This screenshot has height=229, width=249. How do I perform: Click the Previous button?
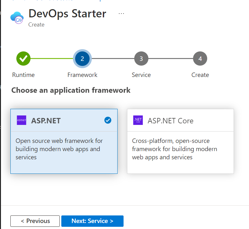click(35, 221)
